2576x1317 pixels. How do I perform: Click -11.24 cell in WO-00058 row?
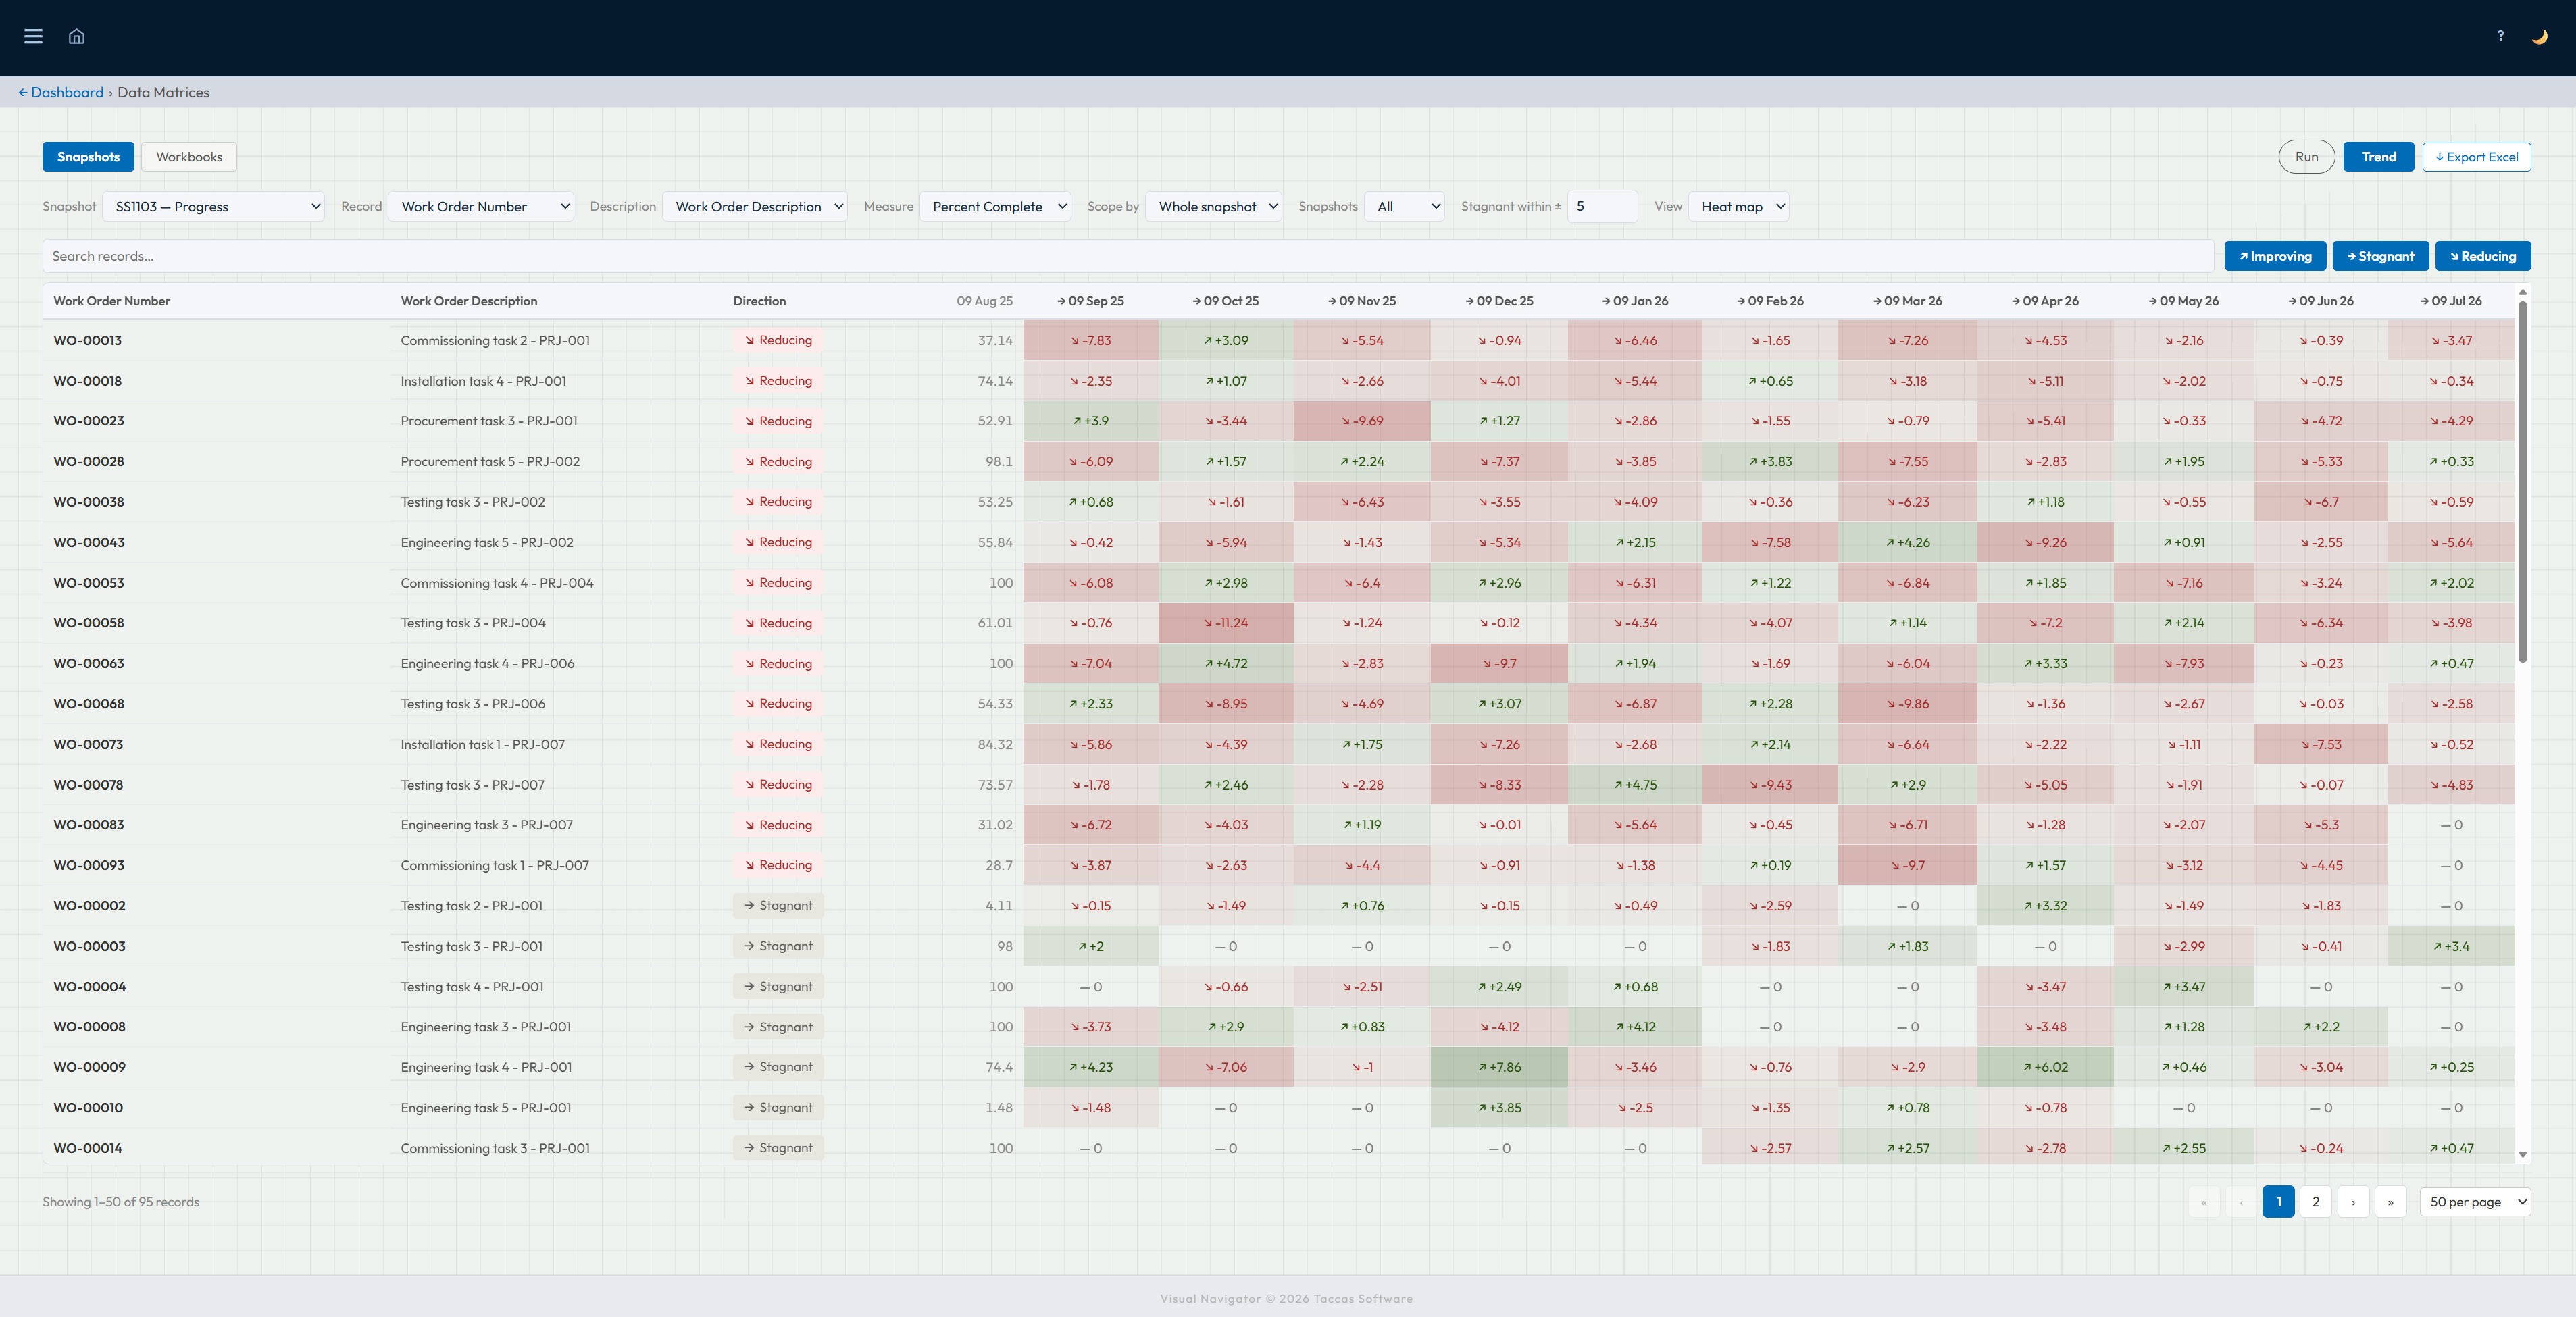1226,623
